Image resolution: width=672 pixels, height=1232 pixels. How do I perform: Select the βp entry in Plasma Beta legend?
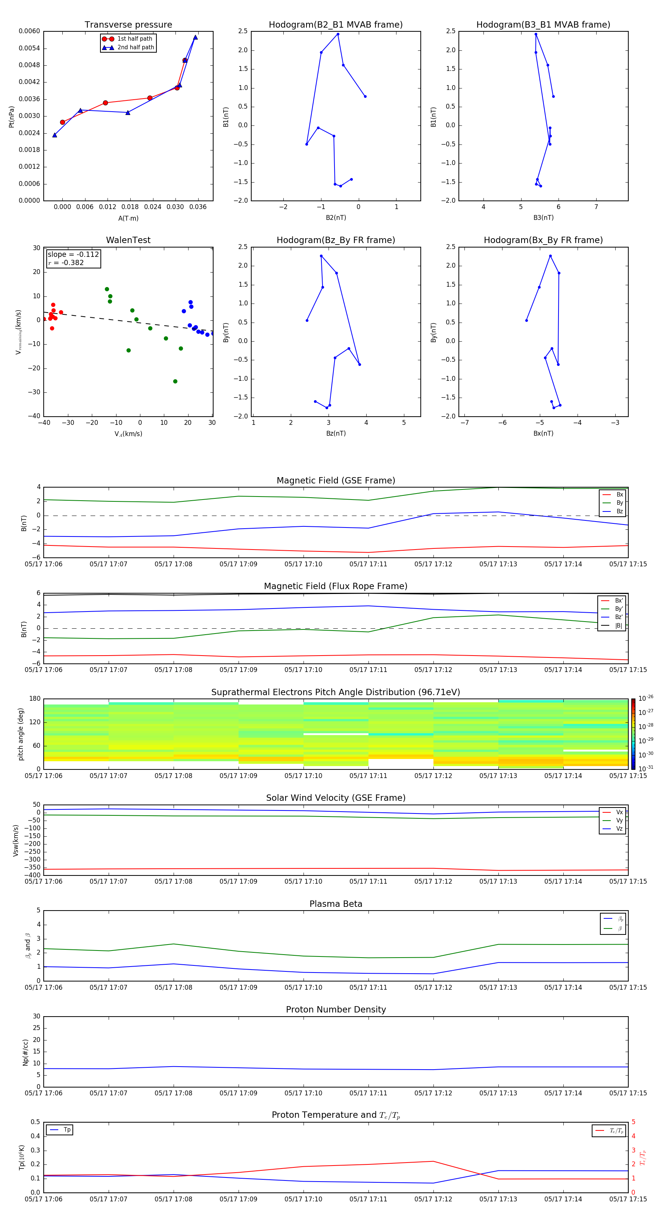pos(613,919)
